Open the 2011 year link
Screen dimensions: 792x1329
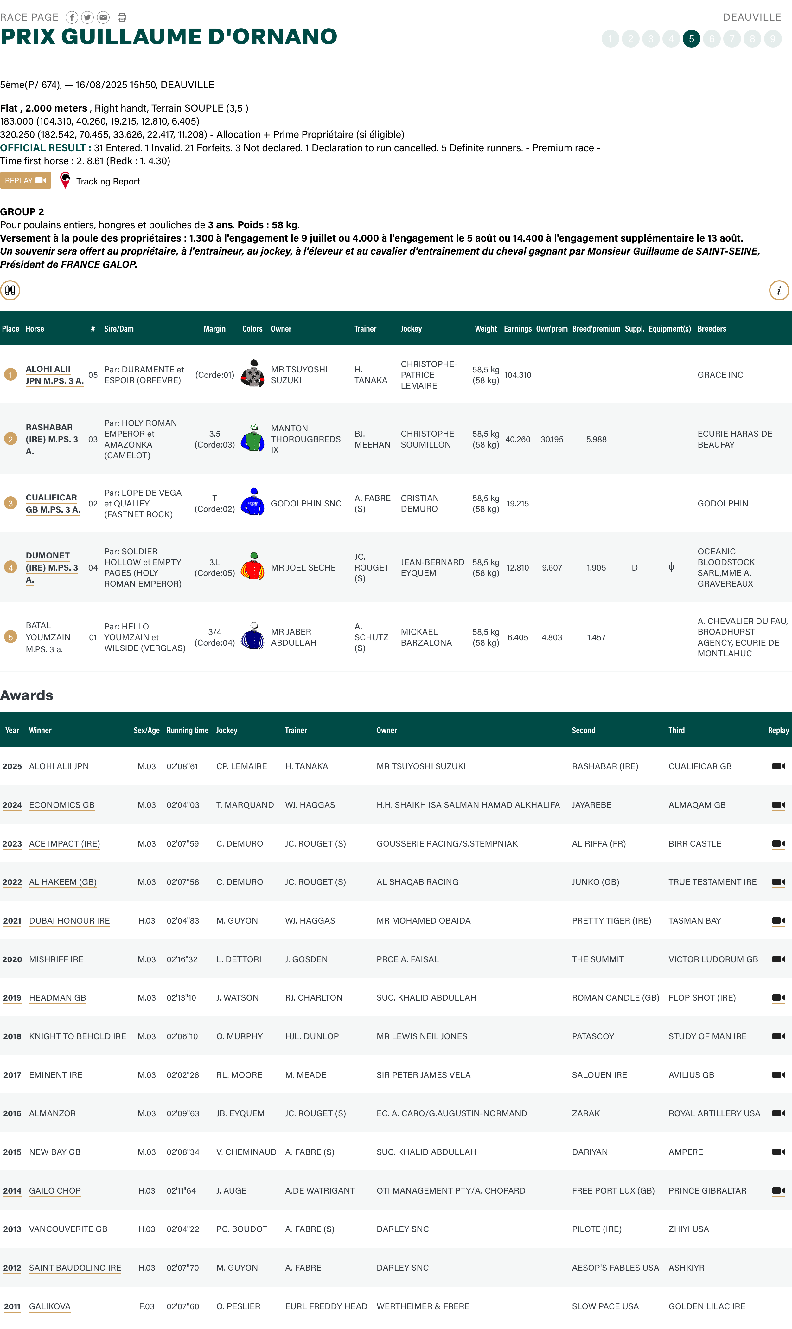[x=12, y=1306]
